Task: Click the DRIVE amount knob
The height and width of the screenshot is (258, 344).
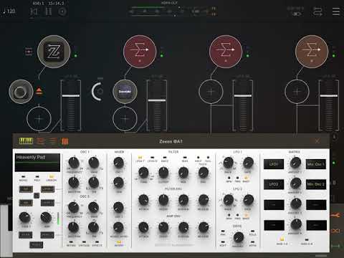Action: pos(238,237)
